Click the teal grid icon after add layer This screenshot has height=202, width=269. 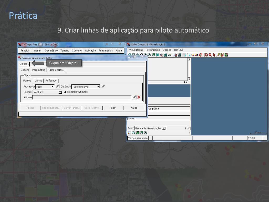[x=179, y=55]
